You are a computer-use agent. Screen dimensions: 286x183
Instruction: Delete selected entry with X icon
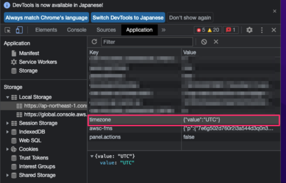216,42
